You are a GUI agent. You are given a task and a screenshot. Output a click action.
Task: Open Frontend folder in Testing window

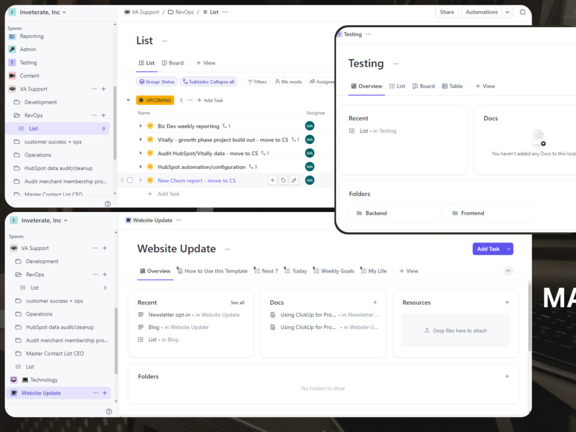point(490,213)
